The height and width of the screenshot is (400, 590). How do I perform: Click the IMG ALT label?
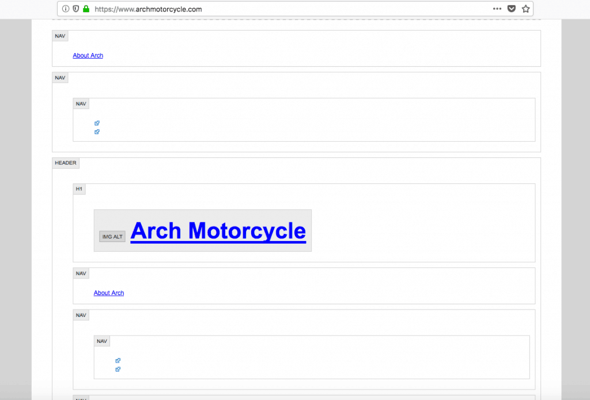pos(112,236)
